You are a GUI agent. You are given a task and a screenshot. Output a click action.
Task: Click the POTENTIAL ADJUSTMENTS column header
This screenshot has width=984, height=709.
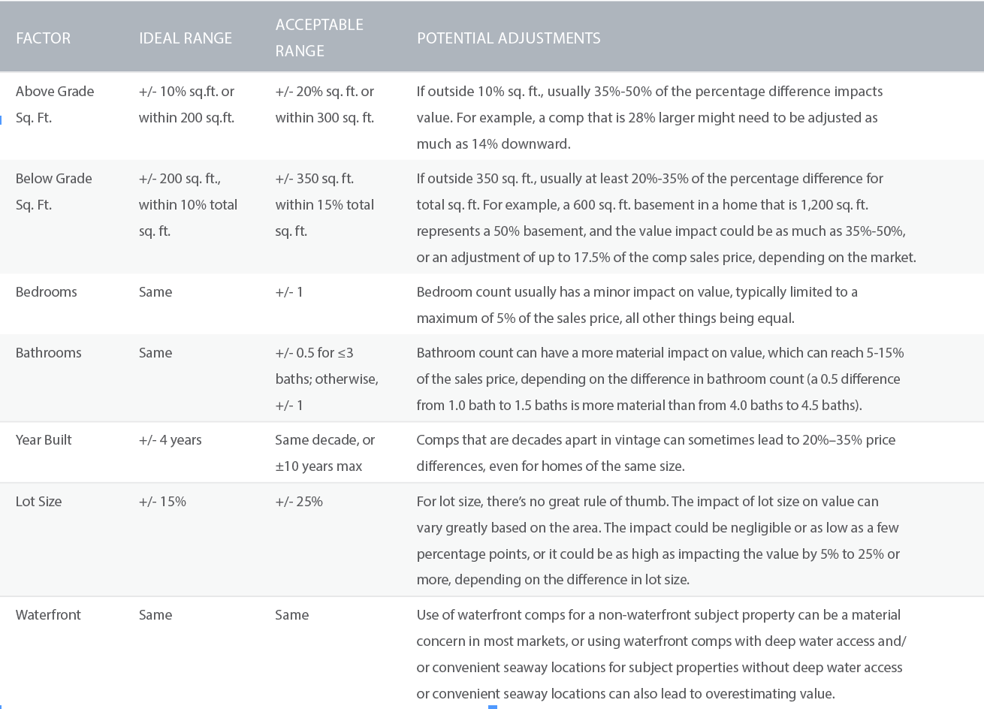point(509,38)
